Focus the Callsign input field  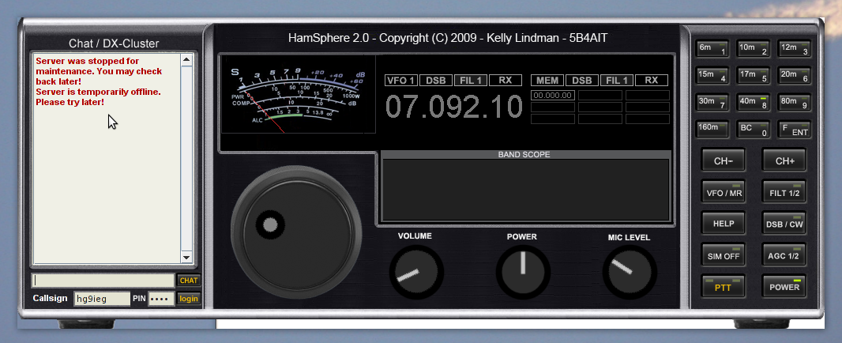[x=102, y=299]
